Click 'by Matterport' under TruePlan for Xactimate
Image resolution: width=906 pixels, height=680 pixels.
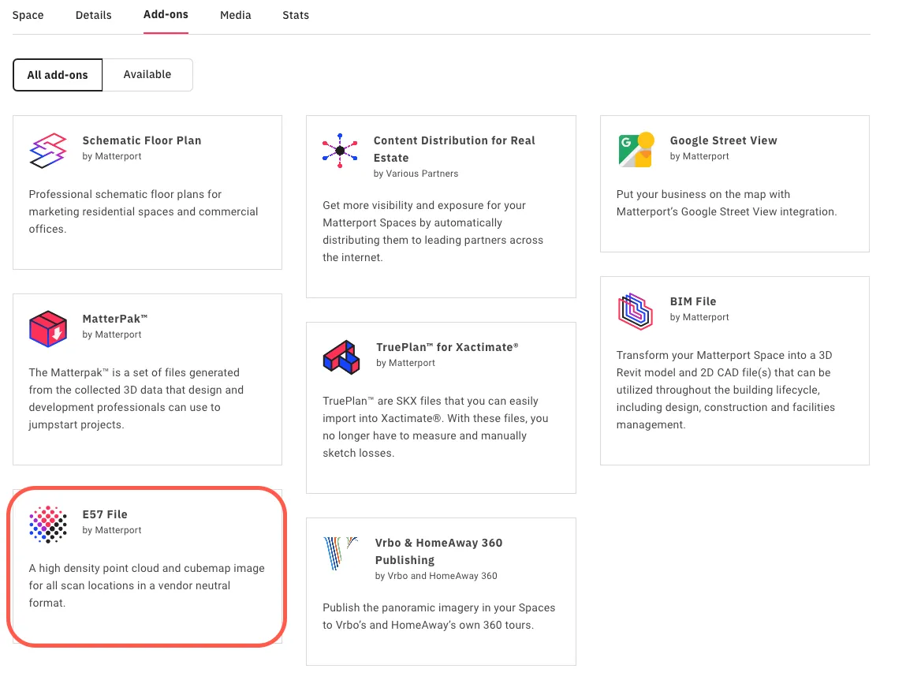coord(405,363)
